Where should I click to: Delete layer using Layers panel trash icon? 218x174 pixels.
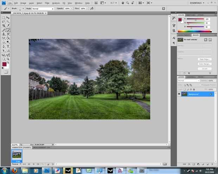[x=212, y=164]
